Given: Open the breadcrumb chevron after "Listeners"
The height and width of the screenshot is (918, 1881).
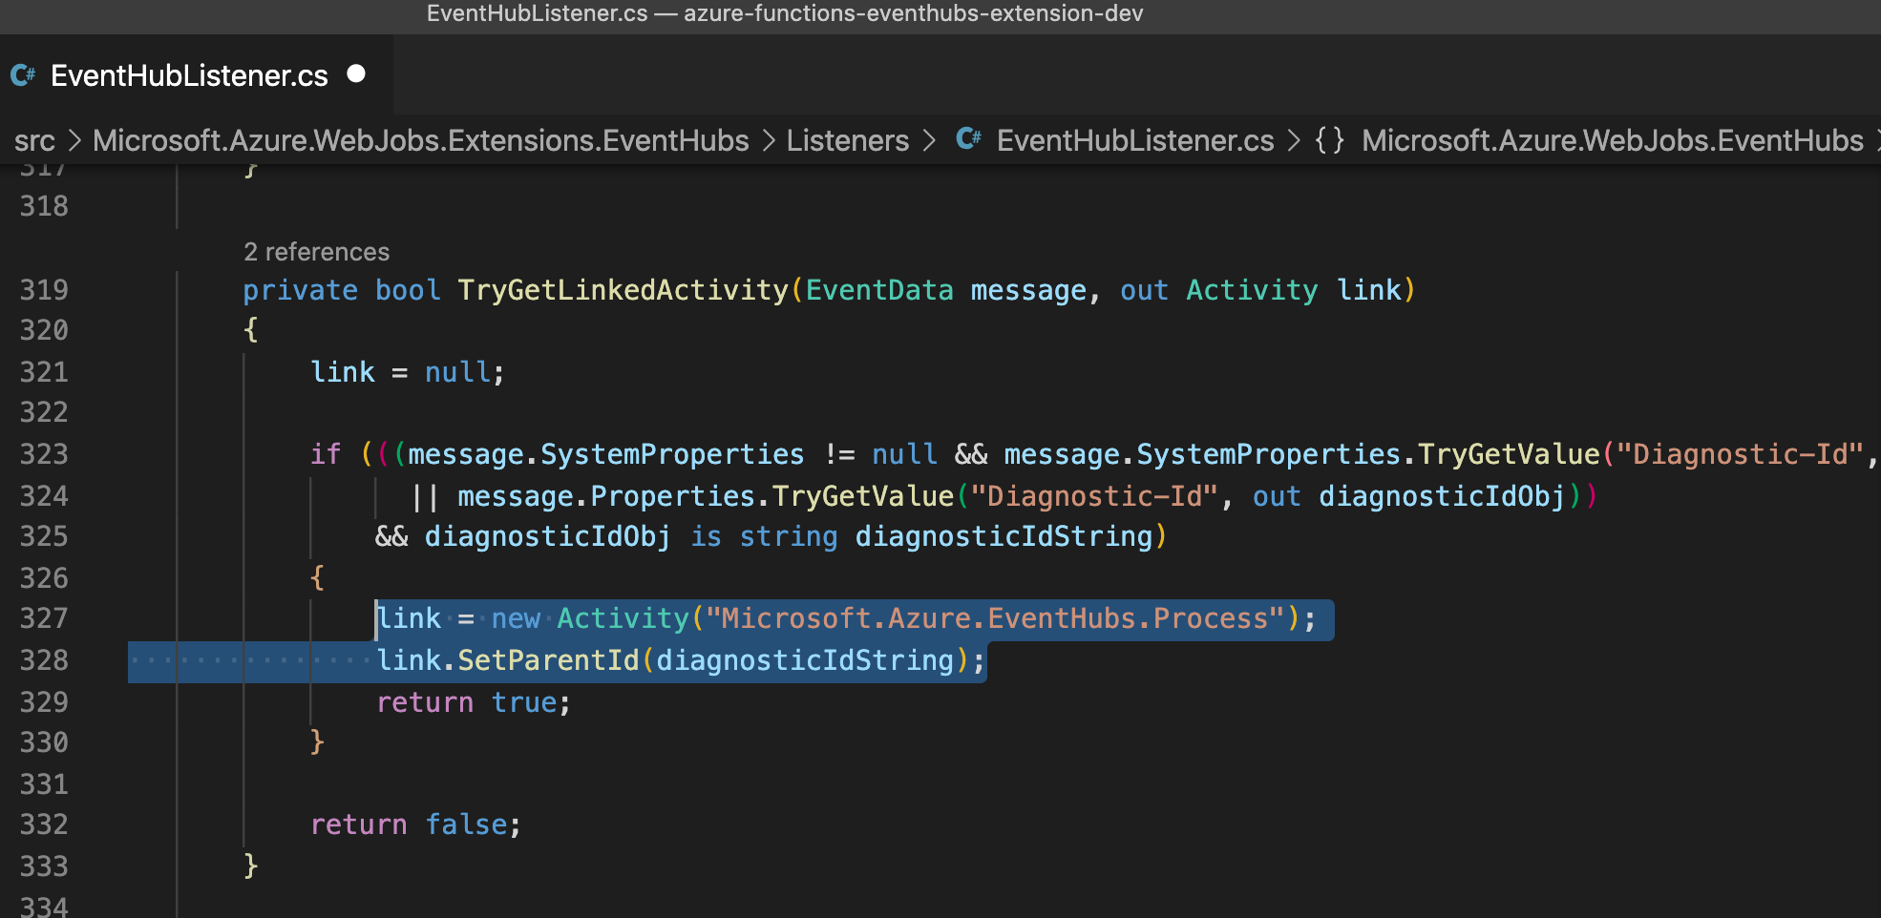Looking at the screenshot, I should tap(927, 140).
